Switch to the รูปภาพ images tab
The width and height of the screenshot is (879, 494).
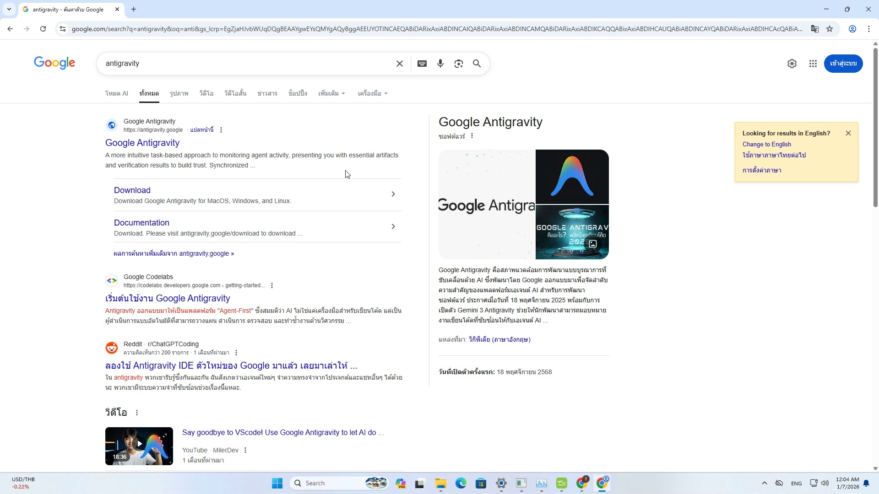[x=179, y=93]
